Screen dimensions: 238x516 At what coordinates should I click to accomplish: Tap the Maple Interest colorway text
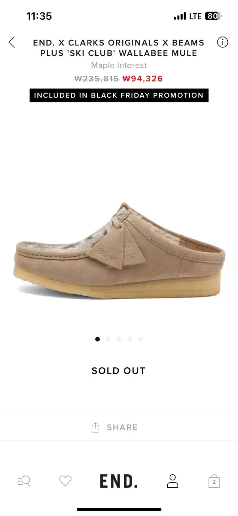pyautogui.click(x=119, y=65)
